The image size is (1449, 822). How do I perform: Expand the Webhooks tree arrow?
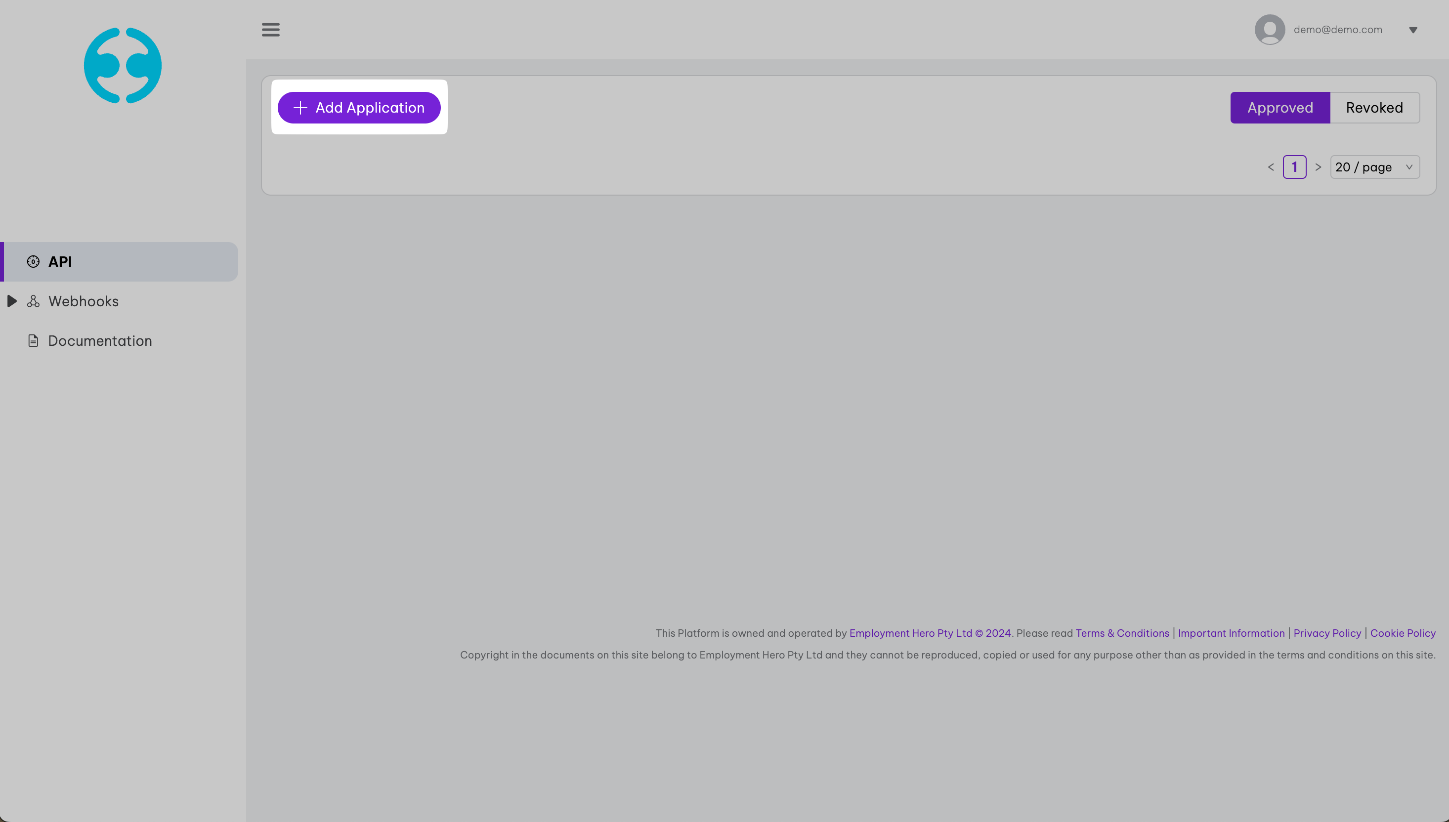pos(12,301)
